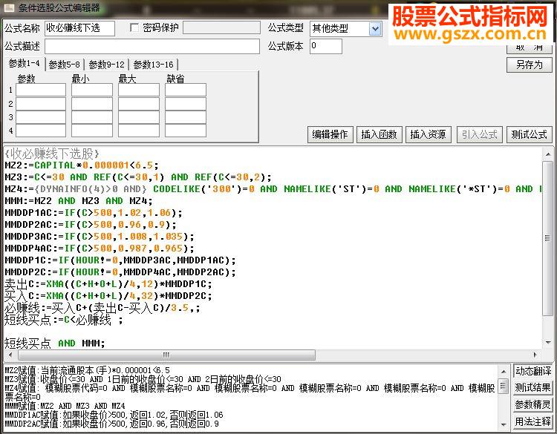Click horizontal scroll right arrow in editor

[x=535, y=355]
